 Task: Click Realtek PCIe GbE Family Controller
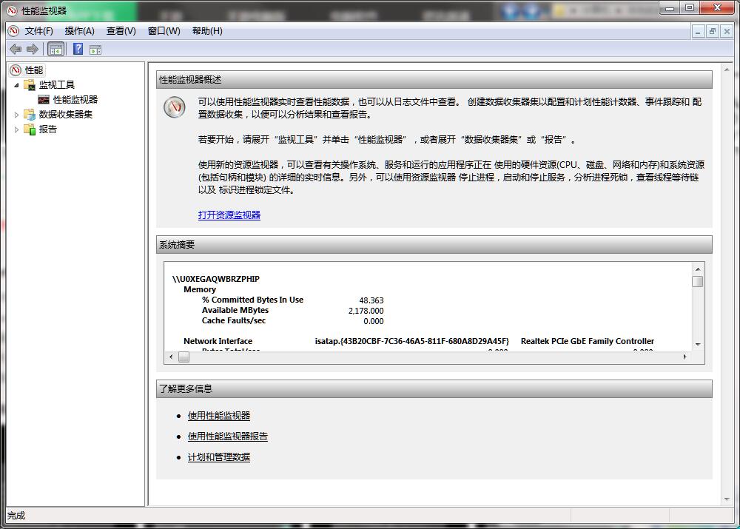(x=588, y=341)
